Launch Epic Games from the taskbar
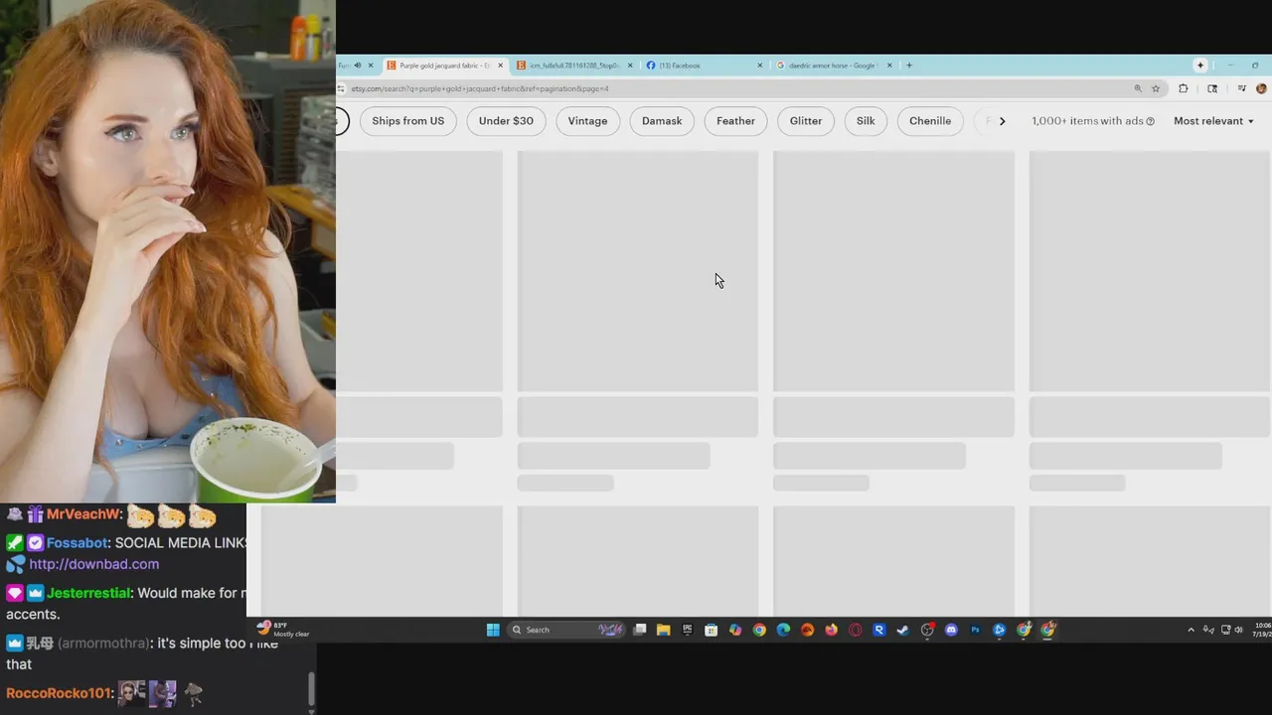Image resolution: width=1272 pixels, height=715 pixels. [687, 630]
